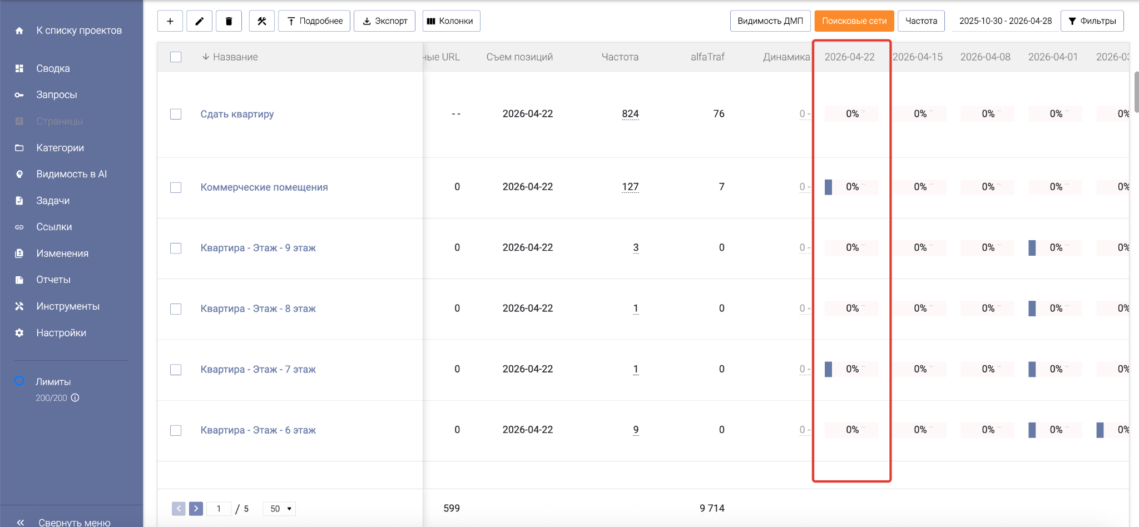Click the Экспорт button
Screen dimensions: 1139x527
tap(384, 21)
